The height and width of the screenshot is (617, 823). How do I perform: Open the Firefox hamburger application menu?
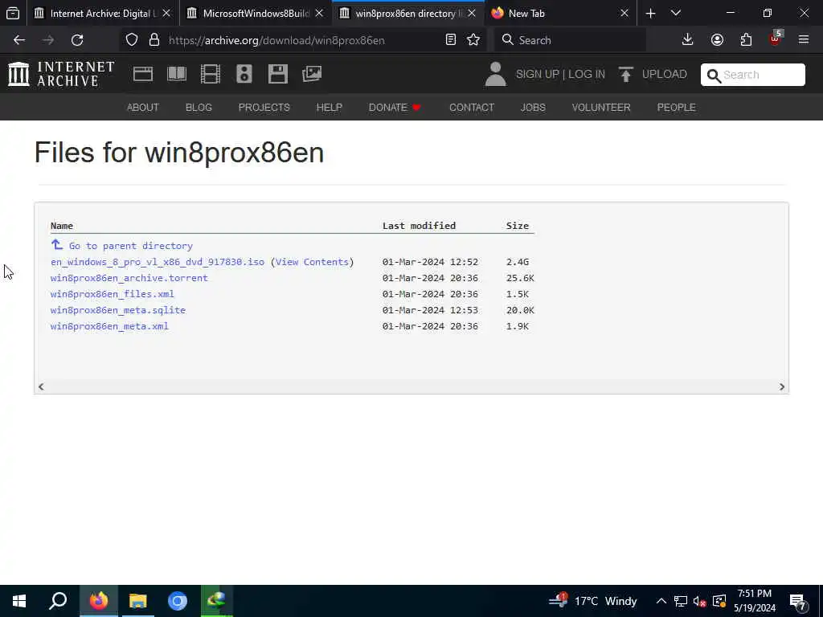[804, 40]
